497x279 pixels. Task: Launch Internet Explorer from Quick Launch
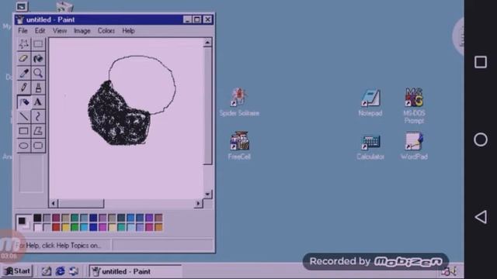(x=61, y=271)
